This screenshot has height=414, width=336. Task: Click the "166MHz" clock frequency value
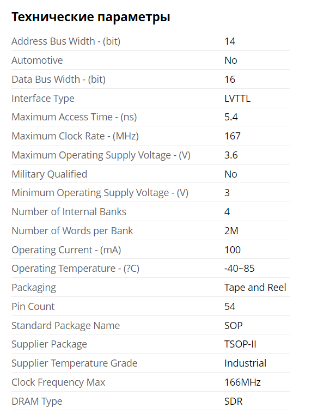click(x=242, y=382)
